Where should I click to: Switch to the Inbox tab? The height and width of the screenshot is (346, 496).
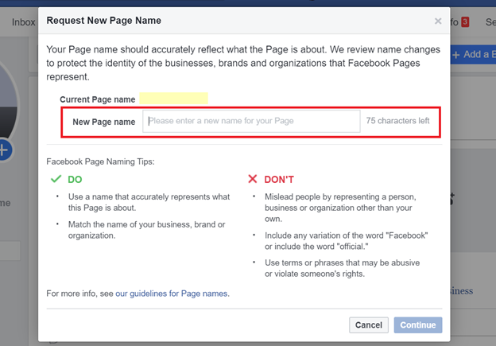(24, 21)
